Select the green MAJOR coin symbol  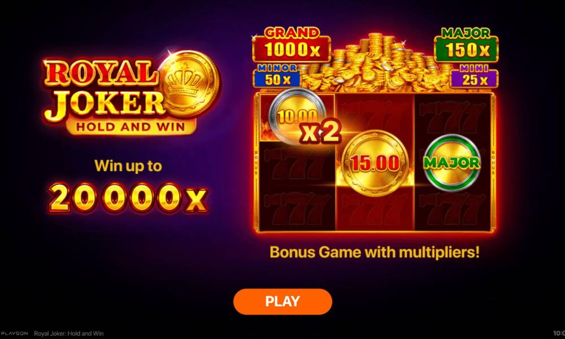452,163
